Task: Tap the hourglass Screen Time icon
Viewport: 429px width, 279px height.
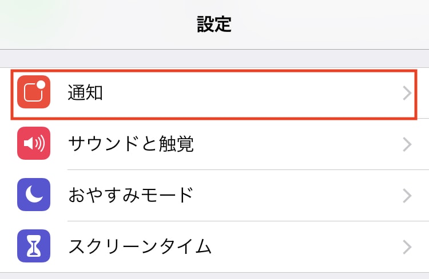Action: tap(34, 246)
